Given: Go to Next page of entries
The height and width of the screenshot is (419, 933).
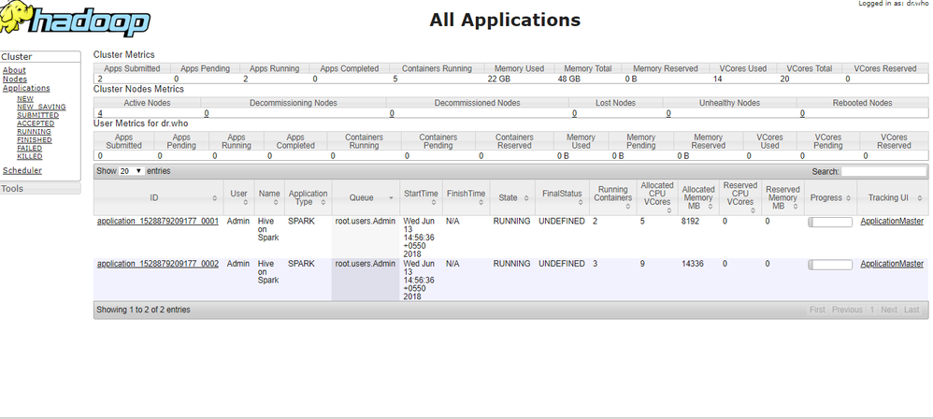Looking at the screenshot, I should click(x=889, y=310).
